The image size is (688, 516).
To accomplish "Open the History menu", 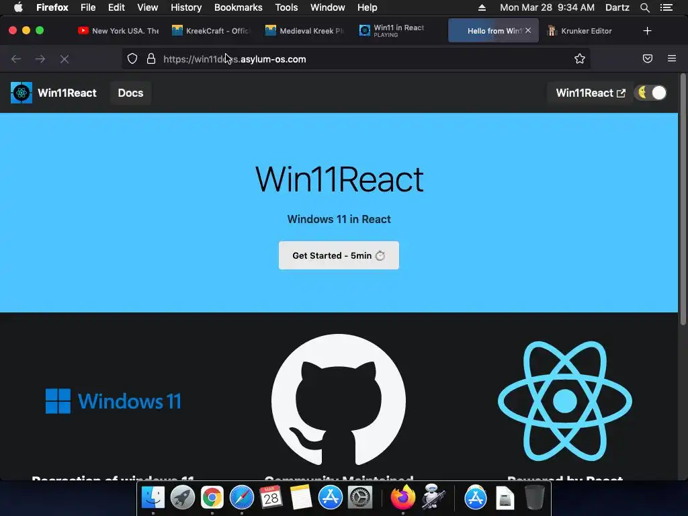I will point(186,7).
